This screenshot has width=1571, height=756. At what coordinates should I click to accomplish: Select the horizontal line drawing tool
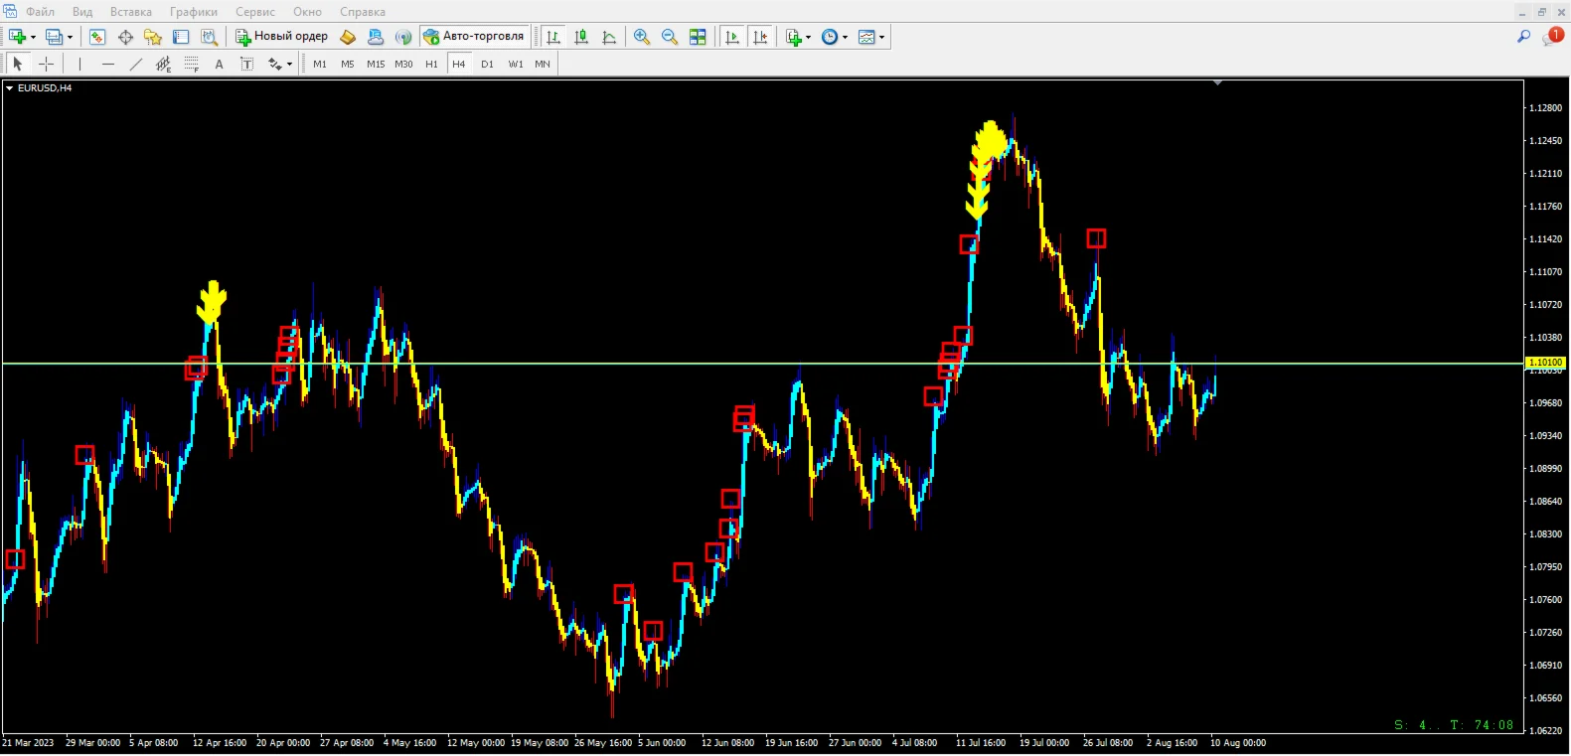[108, 64]
